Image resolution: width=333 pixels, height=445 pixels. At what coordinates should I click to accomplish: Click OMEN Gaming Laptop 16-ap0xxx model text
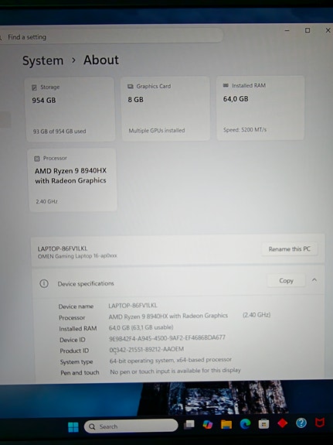tap(77, 256)
